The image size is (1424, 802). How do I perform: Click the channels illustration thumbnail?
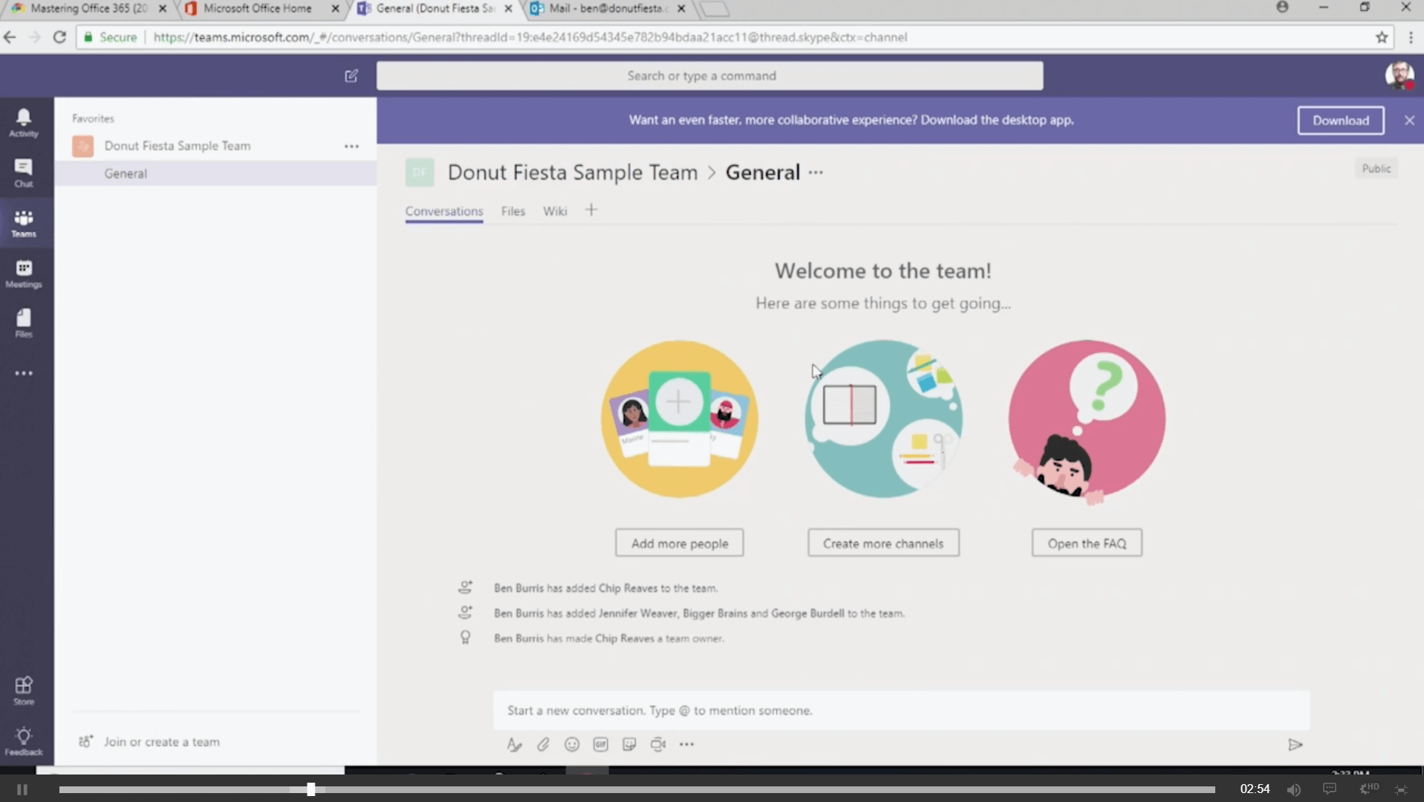point(882,419)
